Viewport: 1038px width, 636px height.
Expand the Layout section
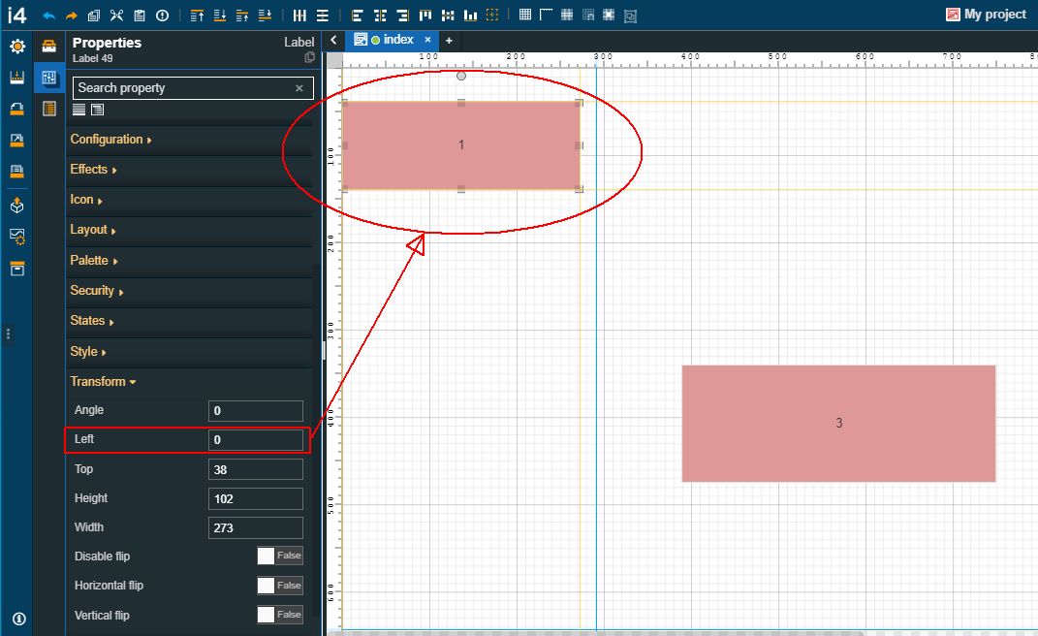(x=93, y=230)
